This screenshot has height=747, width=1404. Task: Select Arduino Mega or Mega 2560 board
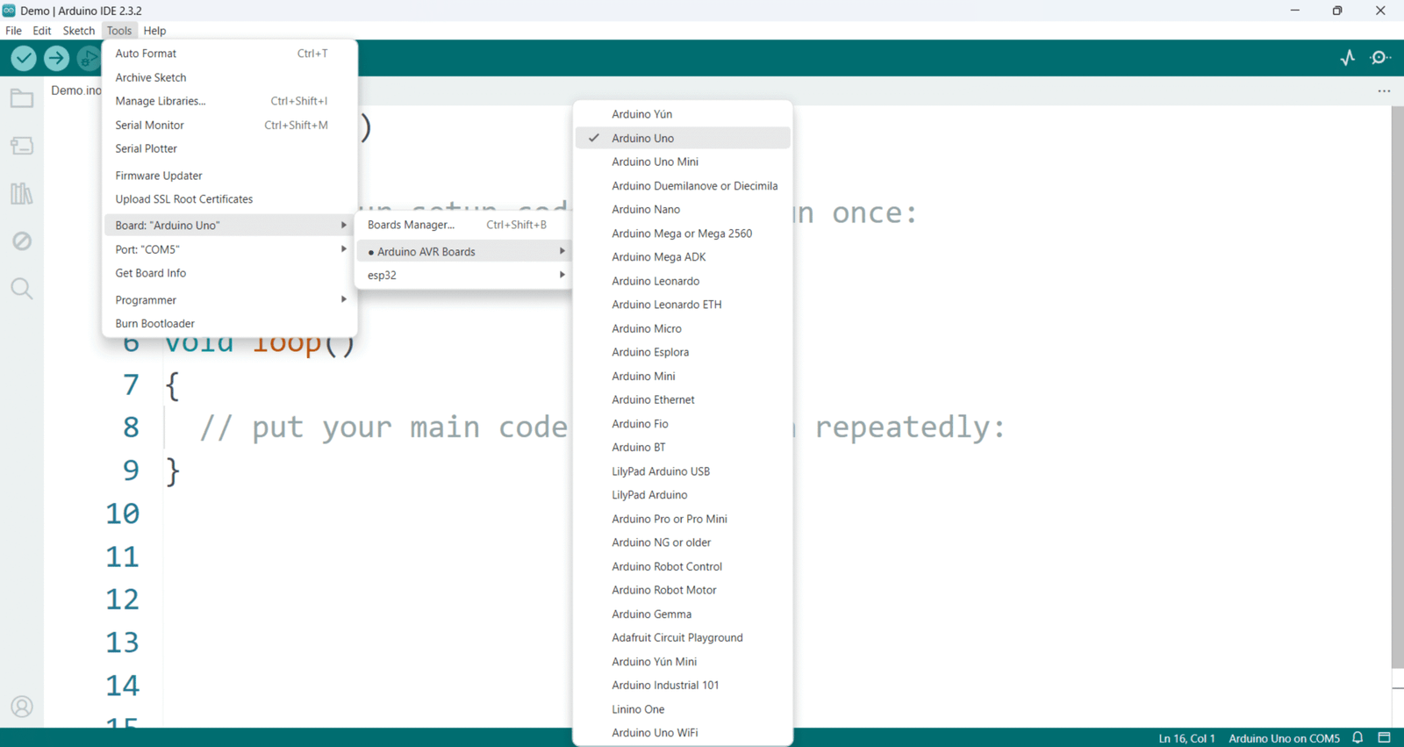(x=683, y=233)
